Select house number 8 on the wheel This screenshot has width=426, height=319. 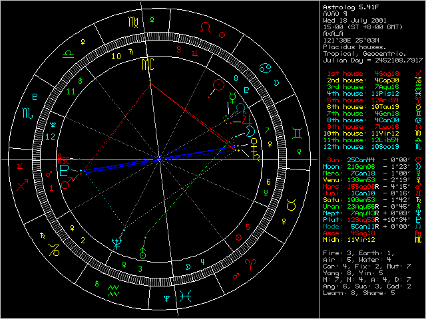click(x=236, y=78)
